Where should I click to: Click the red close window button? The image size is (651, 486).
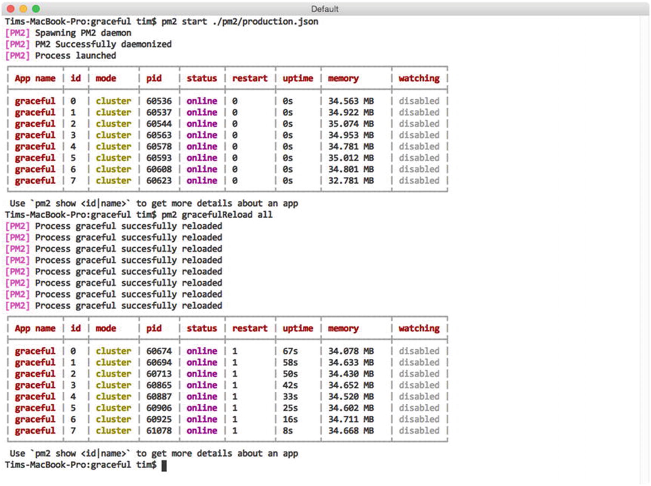pos(11,8)
